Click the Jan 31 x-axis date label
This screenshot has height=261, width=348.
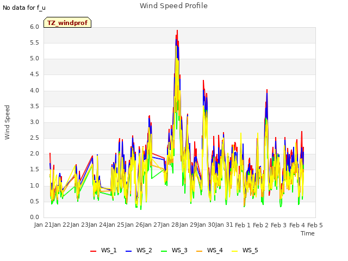225,225
